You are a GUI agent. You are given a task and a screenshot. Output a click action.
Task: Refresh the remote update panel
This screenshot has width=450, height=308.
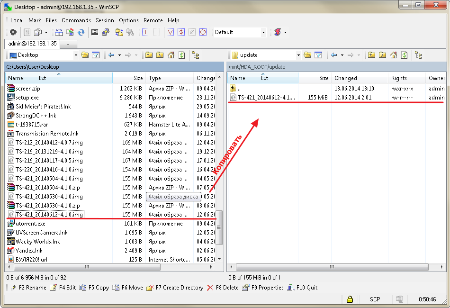pyautogui.click(x=405, y=55)
